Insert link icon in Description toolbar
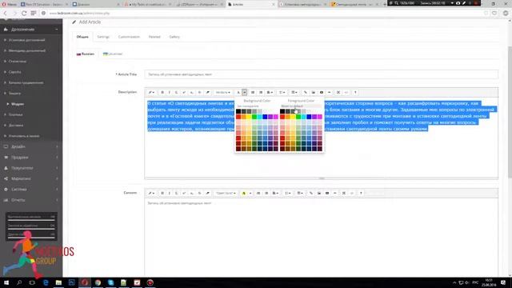 [306, 93]
